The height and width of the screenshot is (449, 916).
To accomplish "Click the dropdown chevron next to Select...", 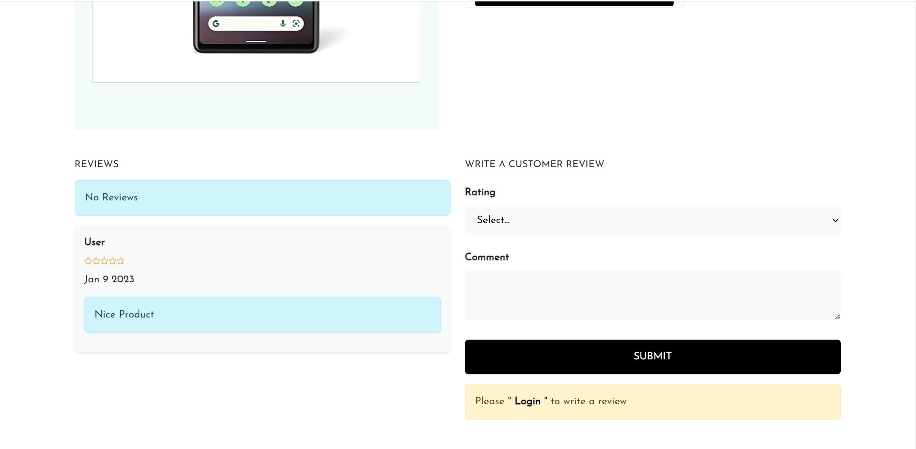I will pos(834,220).
